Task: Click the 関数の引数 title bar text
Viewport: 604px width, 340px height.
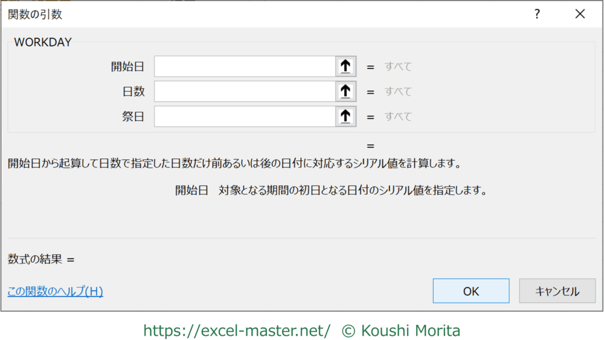Action: pos(35,14)
